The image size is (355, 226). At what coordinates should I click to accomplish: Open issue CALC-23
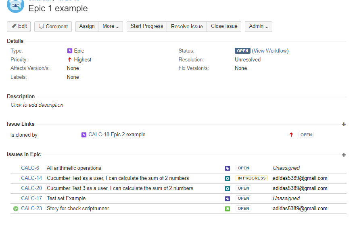coord(31,209)
